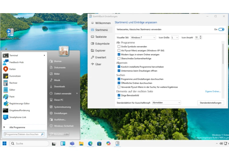This screenshot has height=160, width=229.
Task: Increase Icon Anzahl with up arrow
Action: point(201,37)
